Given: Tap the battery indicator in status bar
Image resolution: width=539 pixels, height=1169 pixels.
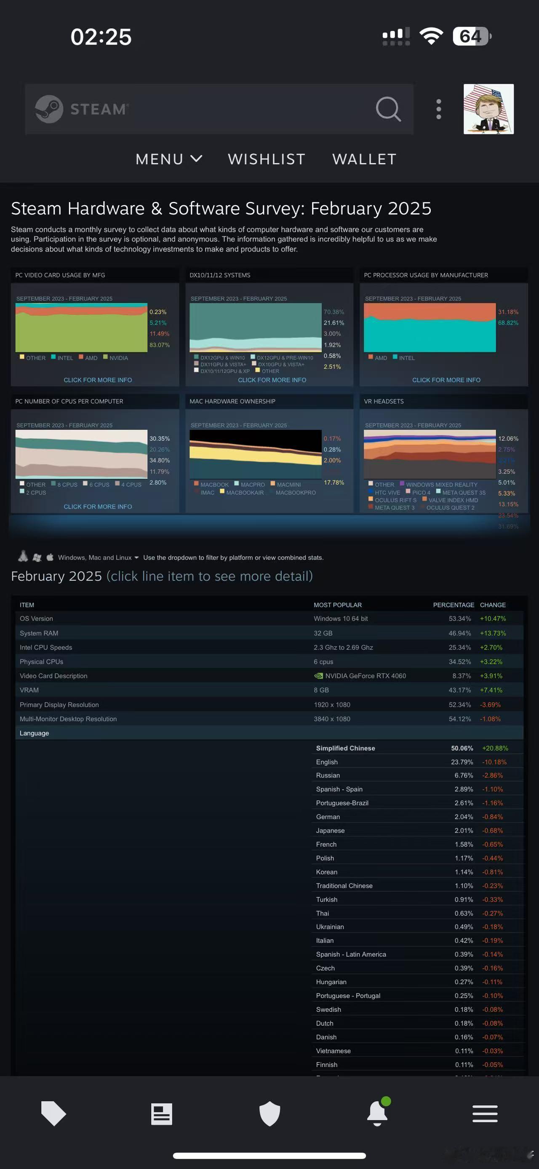Looking at the screenshot, I should coord(472,36).
